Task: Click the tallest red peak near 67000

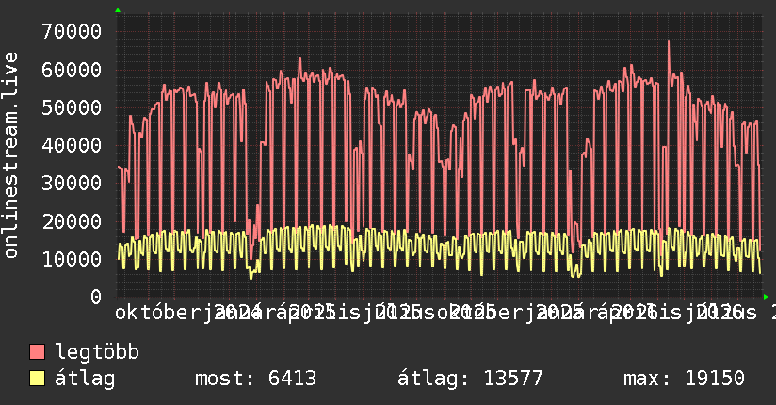Action: (x=668, y=41)
